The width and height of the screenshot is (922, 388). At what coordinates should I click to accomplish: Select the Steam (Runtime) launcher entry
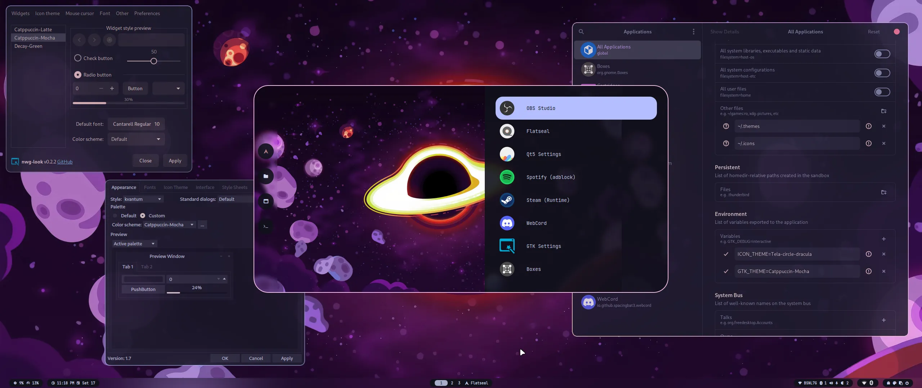point(547,200)
